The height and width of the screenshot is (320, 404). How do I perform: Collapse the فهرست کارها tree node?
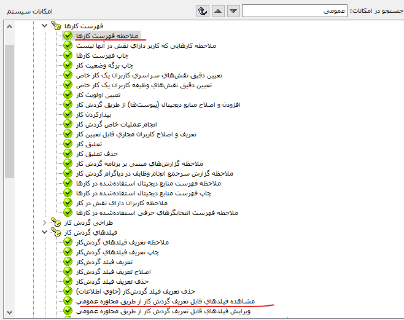tap(44, 26)
